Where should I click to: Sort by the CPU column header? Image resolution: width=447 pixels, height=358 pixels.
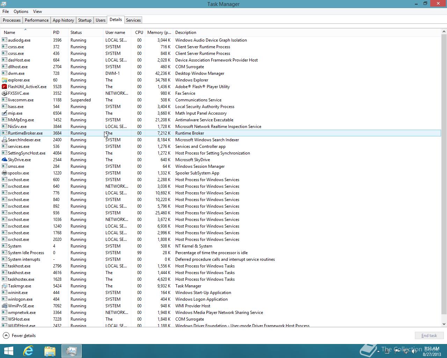point(138,32)
